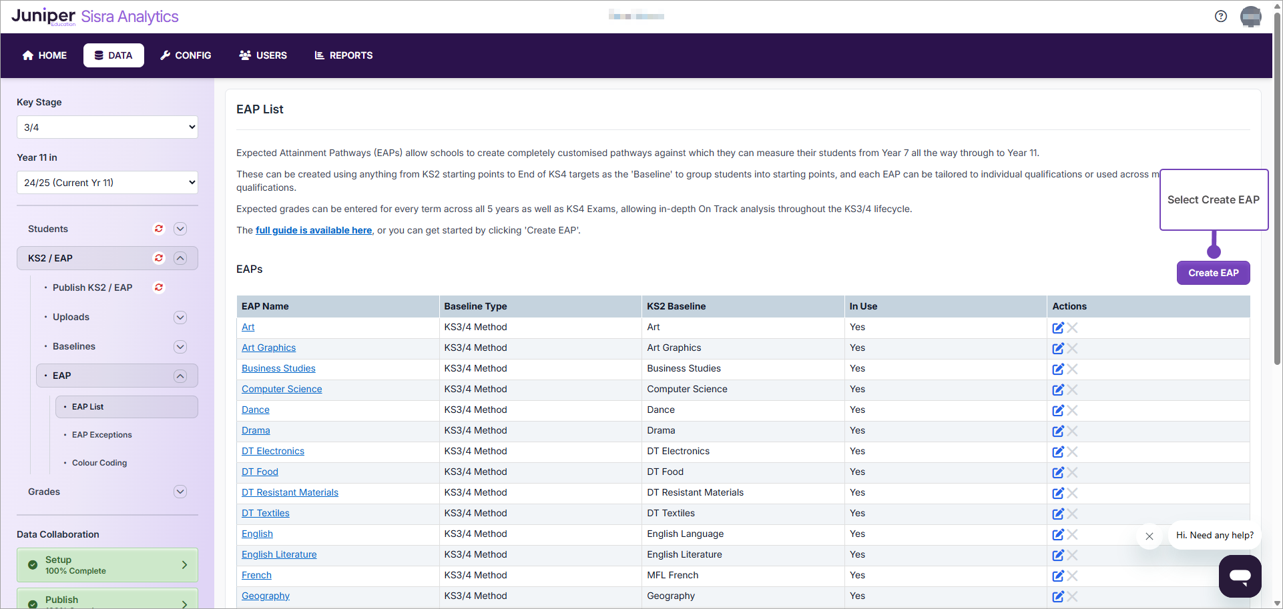Screen dimensions: 1283x609
Task: Click the edit icon for Art EAP
Action: 1057,328
